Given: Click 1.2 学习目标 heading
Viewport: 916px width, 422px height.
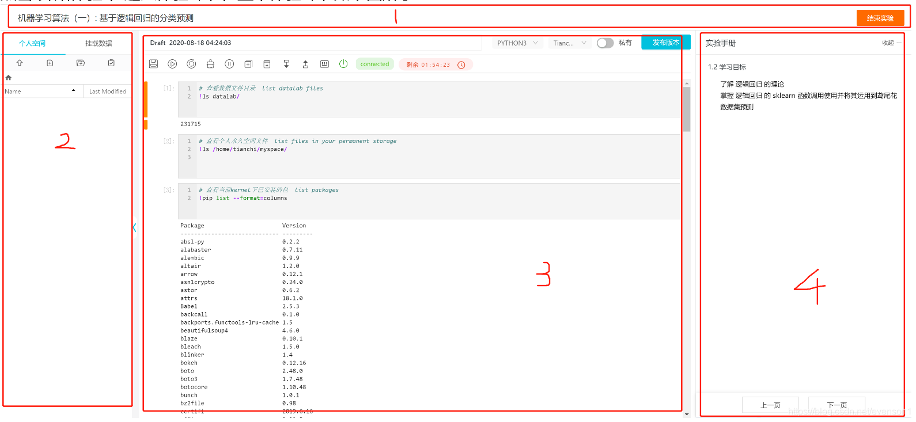Looking at the screenshot, I should pos(727,67).
